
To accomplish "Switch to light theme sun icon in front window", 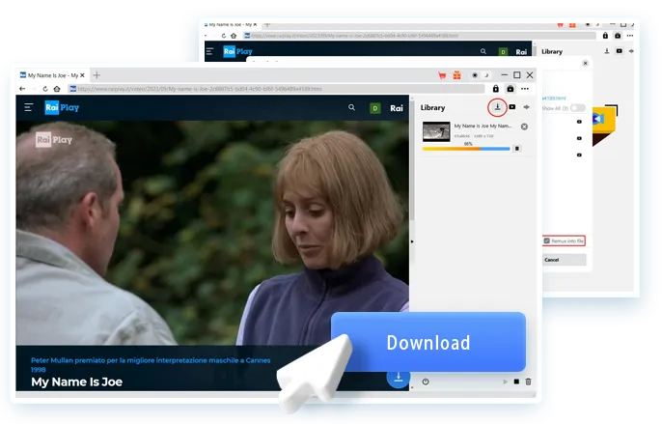I will pyautogui.click(x=475, y=75).
